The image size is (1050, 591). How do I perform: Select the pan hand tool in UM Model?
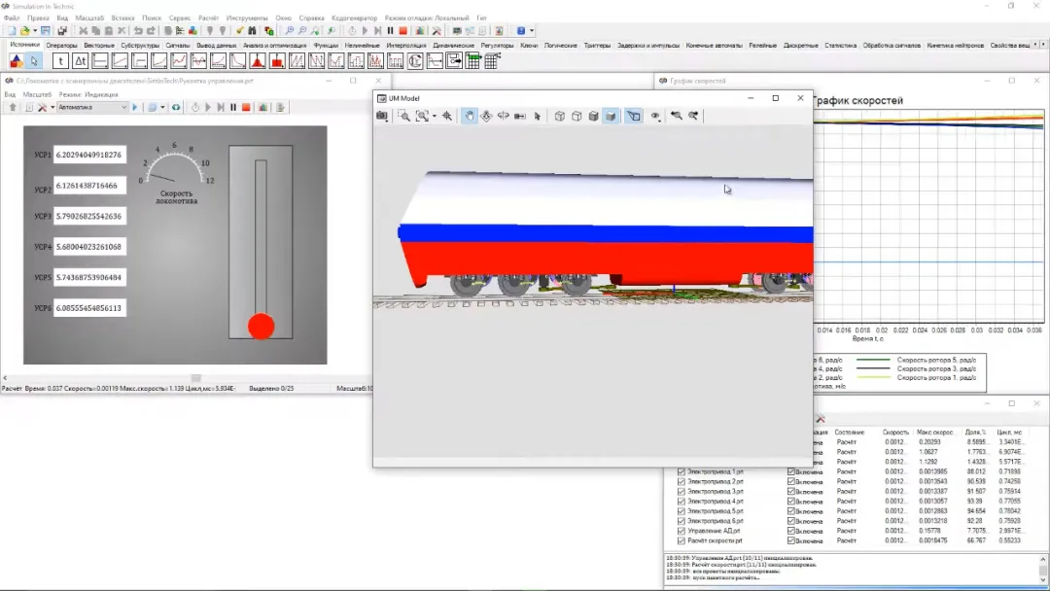[470, 116]
